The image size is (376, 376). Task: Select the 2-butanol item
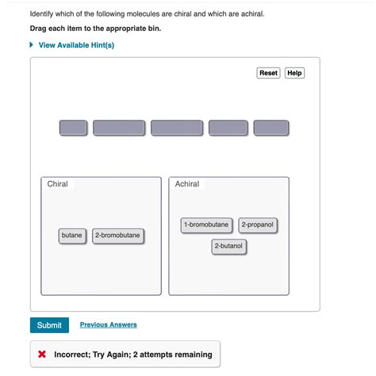(228, 247)
